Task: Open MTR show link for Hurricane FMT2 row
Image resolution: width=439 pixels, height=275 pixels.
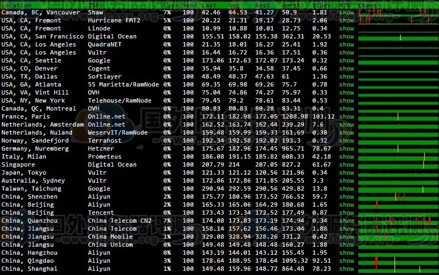Action: (346, 20)
